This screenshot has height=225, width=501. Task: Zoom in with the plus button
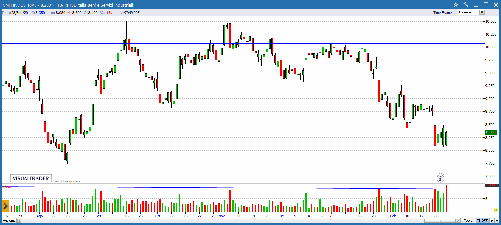click(x=492, y=221)
